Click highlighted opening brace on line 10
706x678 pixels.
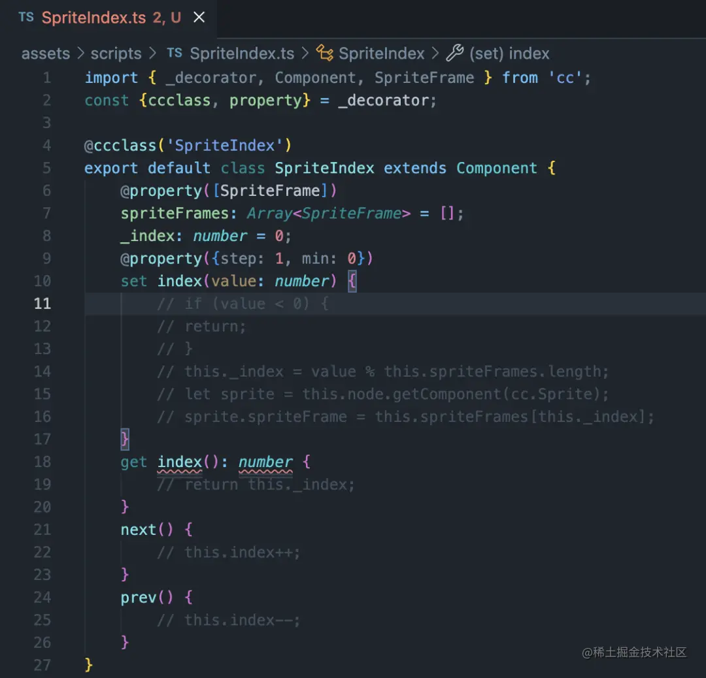352,282
